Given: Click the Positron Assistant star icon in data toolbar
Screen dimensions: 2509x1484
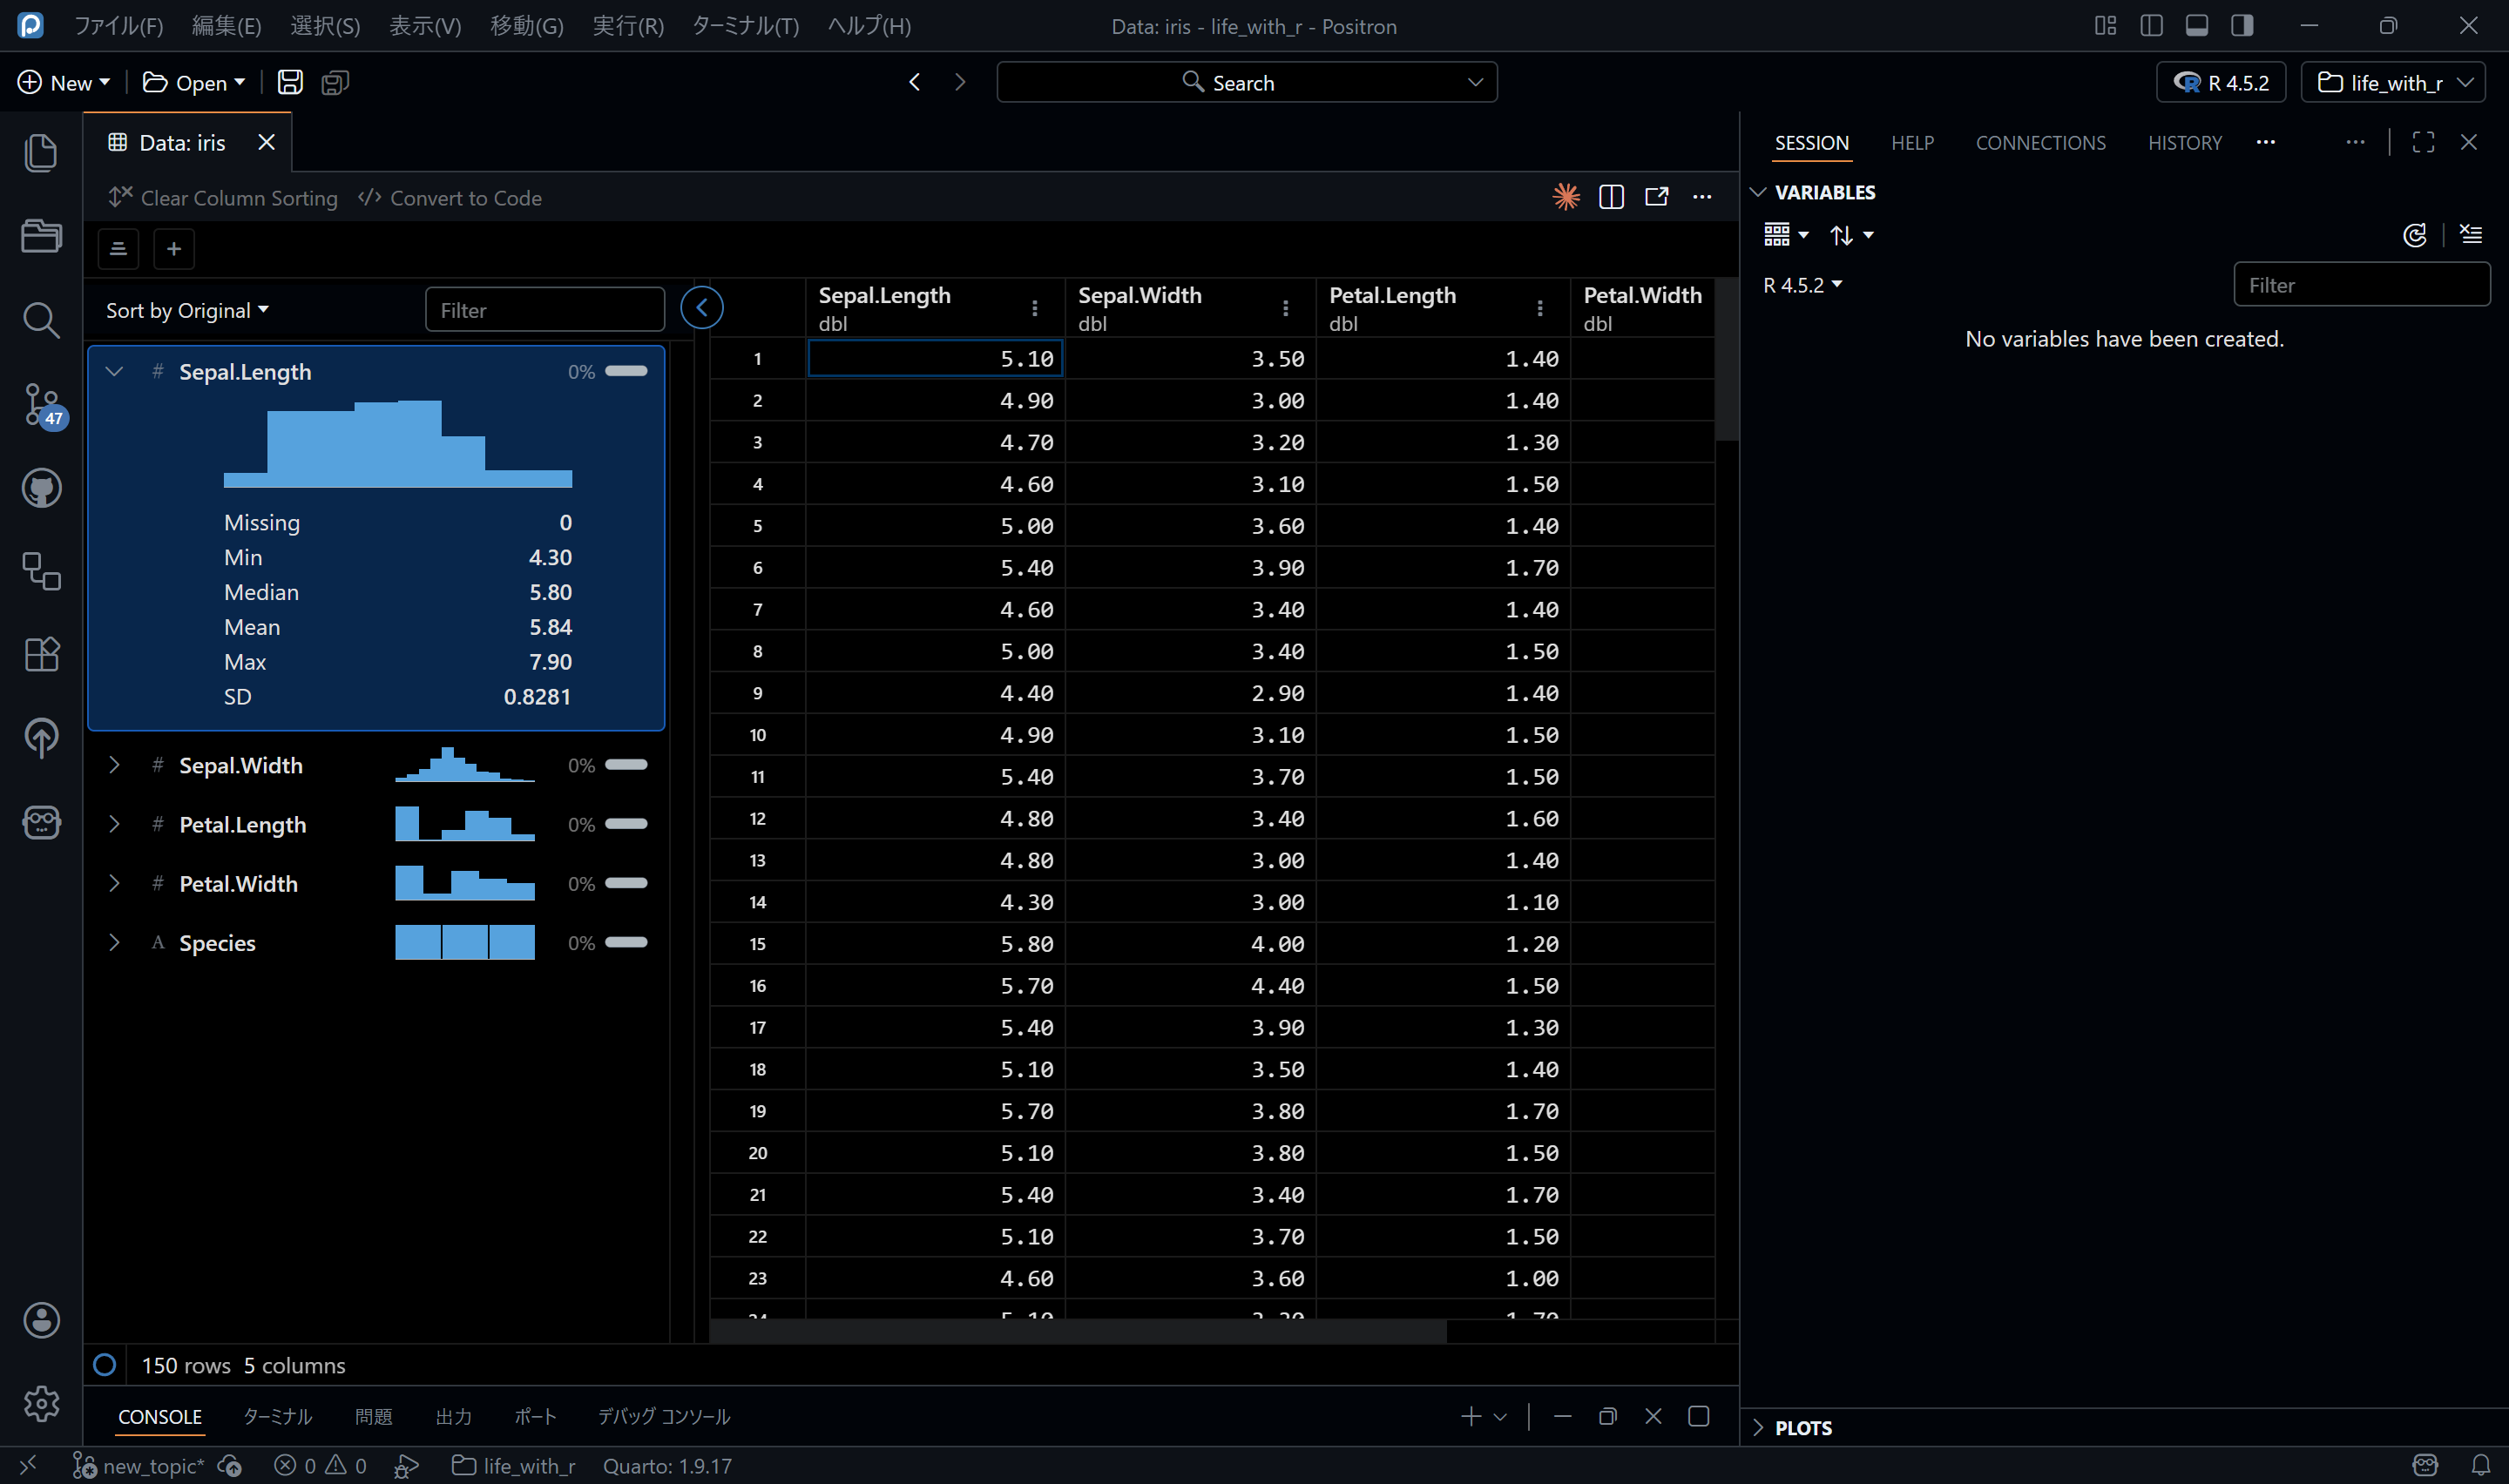Looking at the screenshot, I should pyautogui.click(x=1566, y=197).
